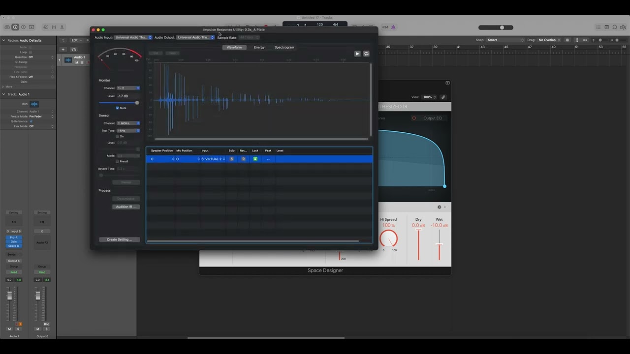The height and width of the screenshot is (354, 630).
Task: Open the Monitor Channel 1-2 dropdown
Action: click(x=128, y=88)
